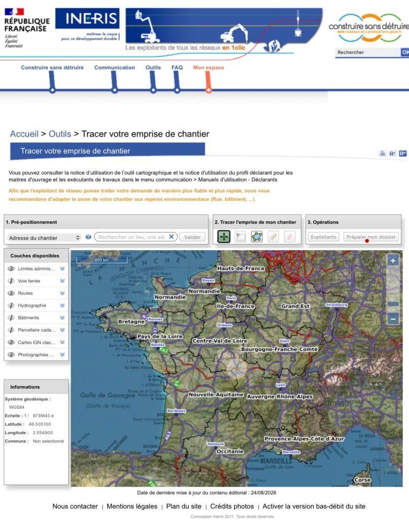Show the Voie ferrée layer
This screenshot has height=523, width=409.
click(11, 281)
